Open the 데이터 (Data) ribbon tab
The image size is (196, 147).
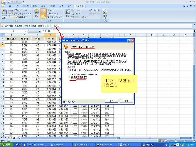(x=52, y=6)
